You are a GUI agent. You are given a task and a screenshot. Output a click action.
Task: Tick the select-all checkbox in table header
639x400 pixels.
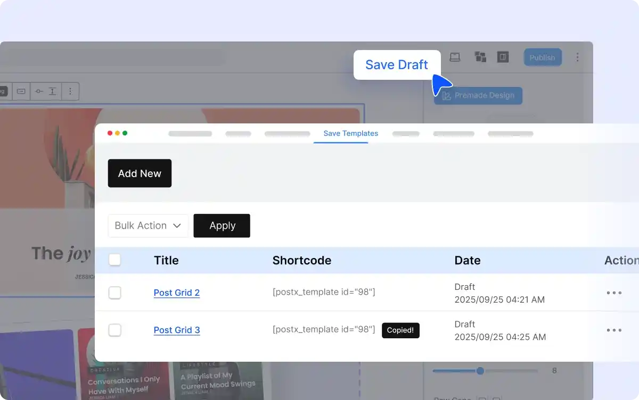[114, 260]
